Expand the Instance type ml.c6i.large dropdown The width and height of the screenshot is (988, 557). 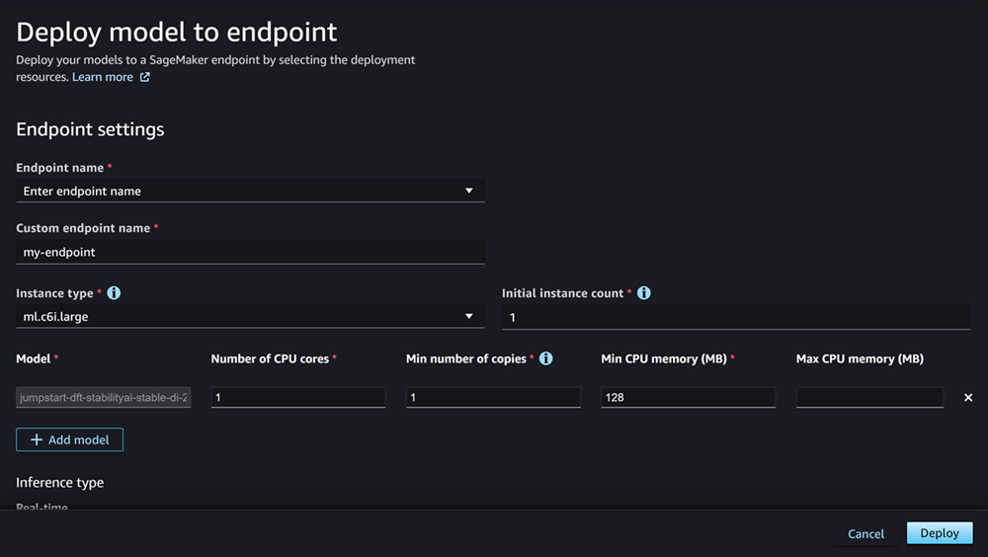[x=250, y=317]
